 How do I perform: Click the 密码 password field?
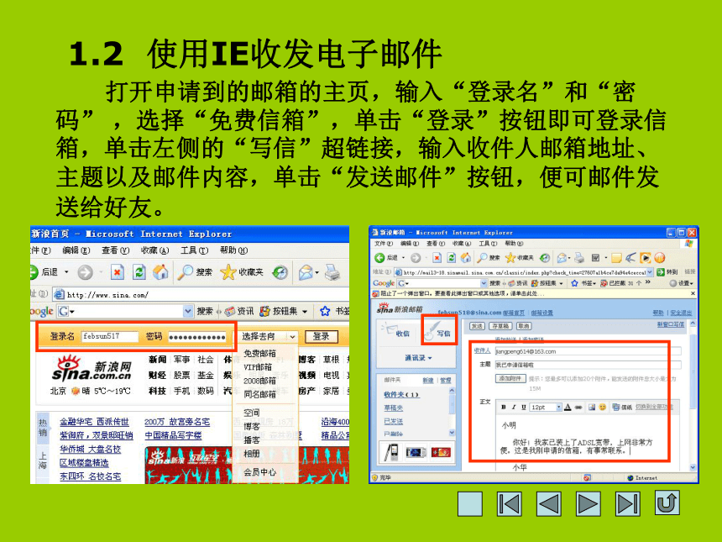coord(197,336)
